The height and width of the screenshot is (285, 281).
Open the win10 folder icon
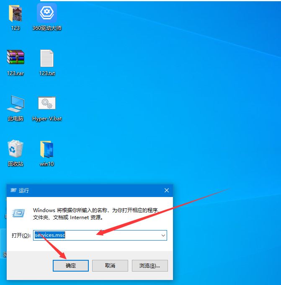(47, 149)
